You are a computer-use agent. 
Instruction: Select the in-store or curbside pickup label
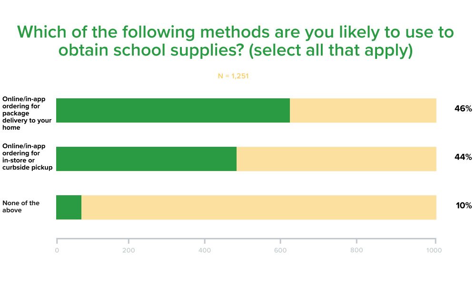pyautogui.click(x=27, y=157)
